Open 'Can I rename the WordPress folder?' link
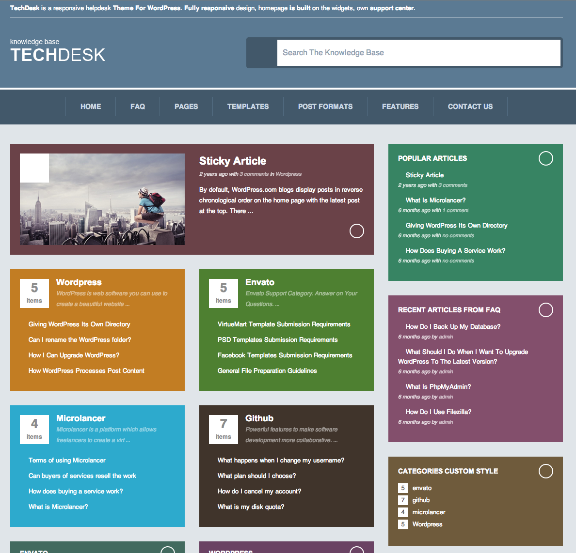 click(80, 340)
